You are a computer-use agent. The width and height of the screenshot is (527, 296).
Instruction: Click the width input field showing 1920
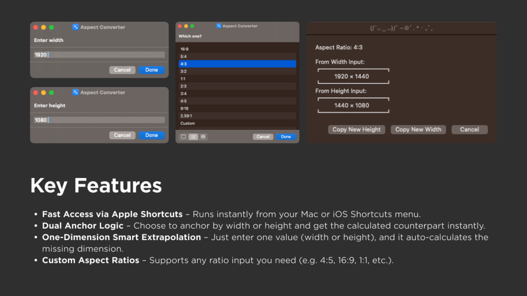(99, 54)
